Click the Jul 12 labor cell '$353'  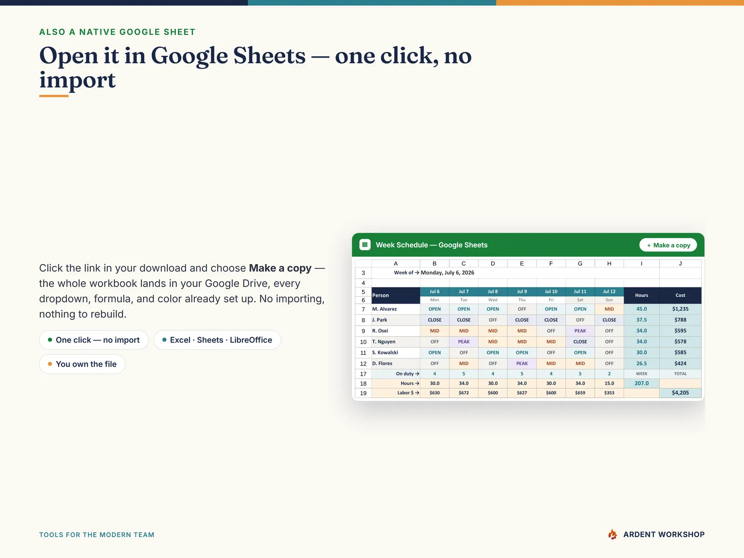tap(609, 393)
